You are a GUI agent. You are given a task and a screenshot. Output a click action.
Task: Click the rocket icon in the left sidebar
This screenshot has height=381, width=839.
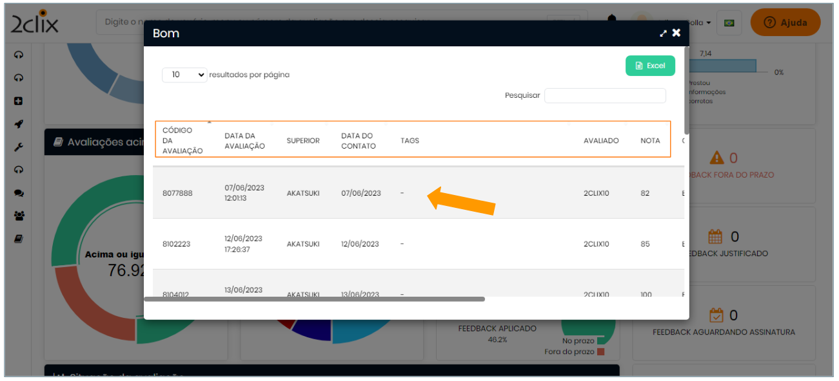[x=19, y=124]
